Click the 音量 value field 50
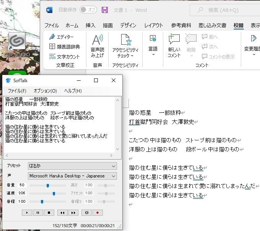Screen dimensions: 260x231 click(x=22, y=185)
